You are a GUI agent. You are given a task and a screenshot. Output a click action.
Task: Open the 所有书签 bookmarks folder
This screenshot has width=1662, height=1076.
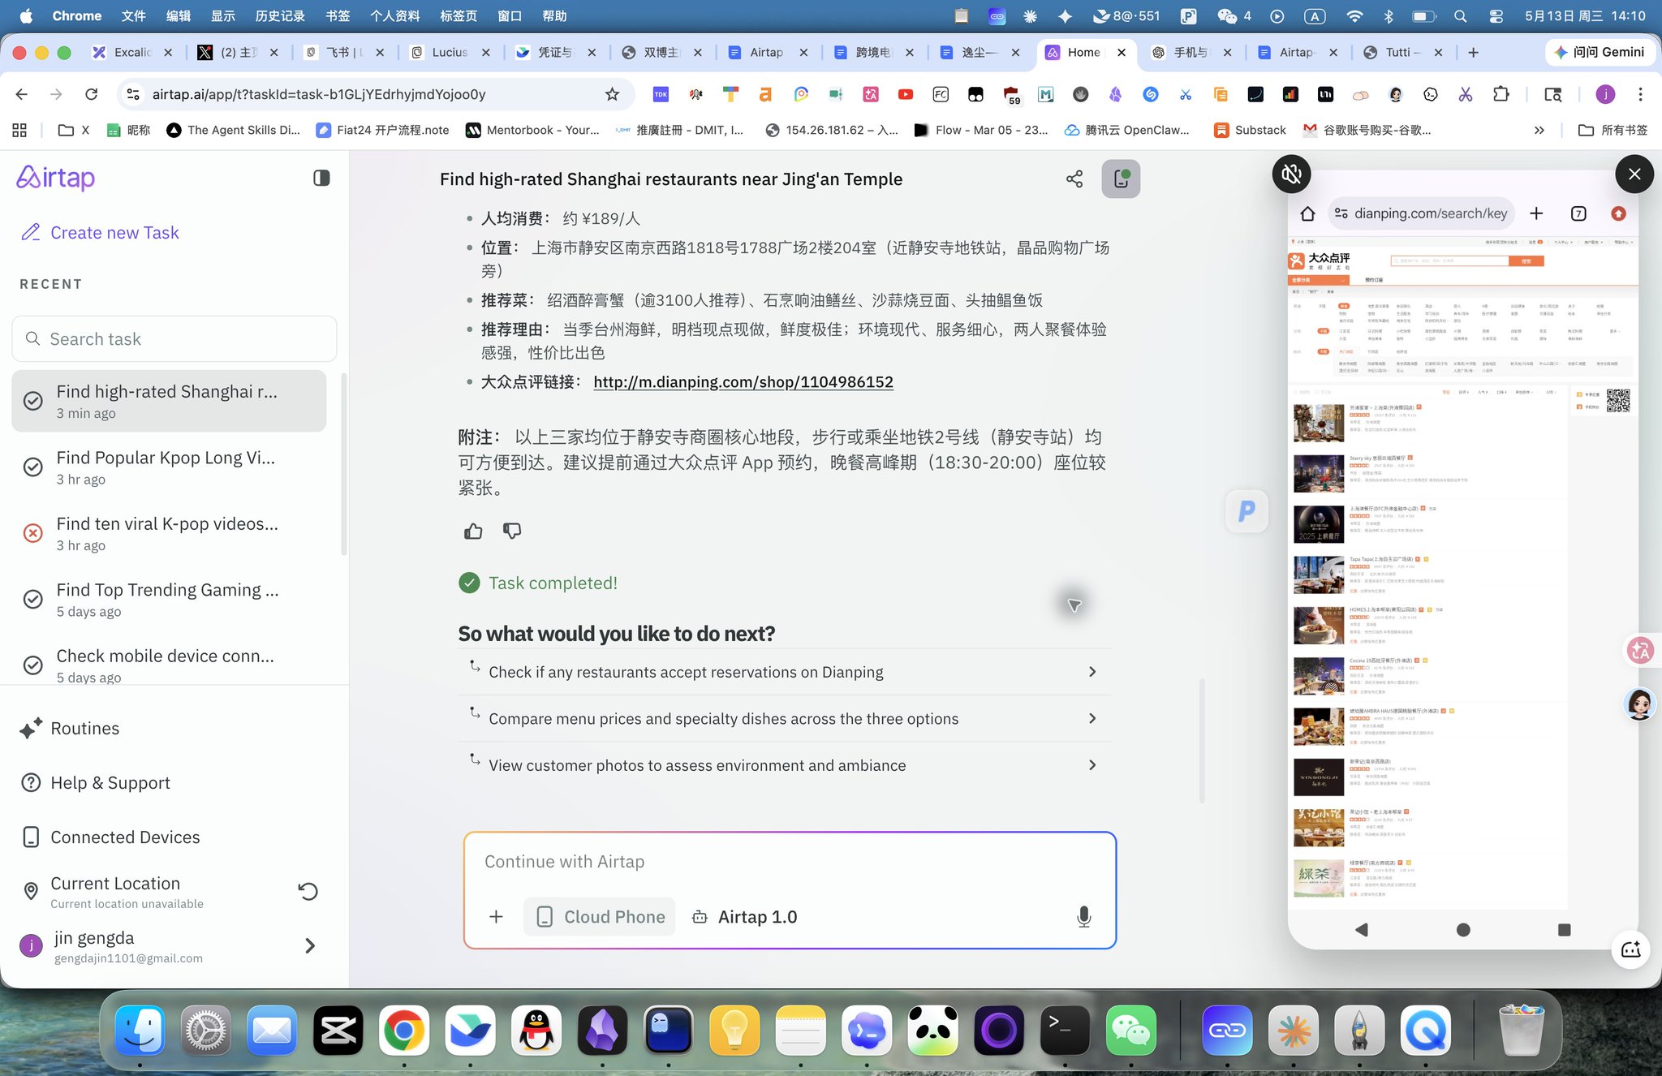pos(1612,130)
